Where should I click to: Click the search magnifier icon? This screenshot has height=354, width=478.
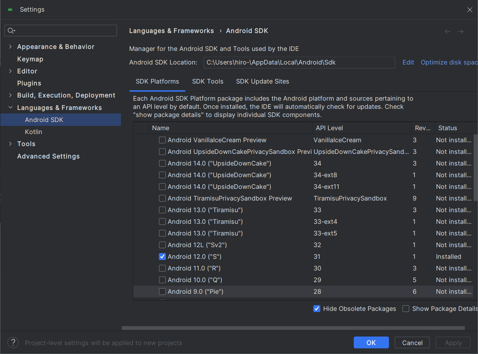click(11, 31)
